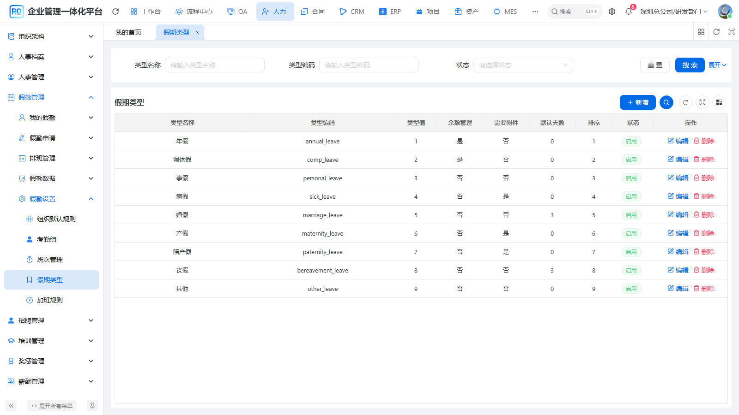
Task: Refresh the current tab page
Action: click(x=716, y=32)
